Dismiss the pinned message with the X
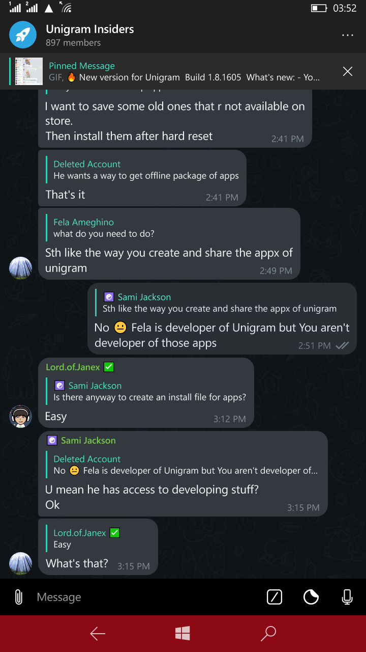This screenshot has height=652, width=366. (347, 71)
